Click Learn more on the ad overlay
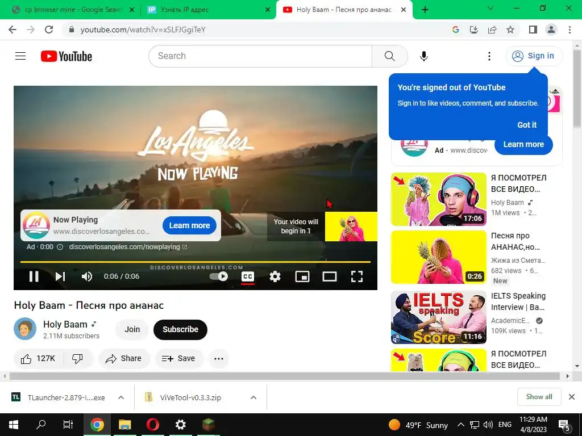 (x=189, y=225)
